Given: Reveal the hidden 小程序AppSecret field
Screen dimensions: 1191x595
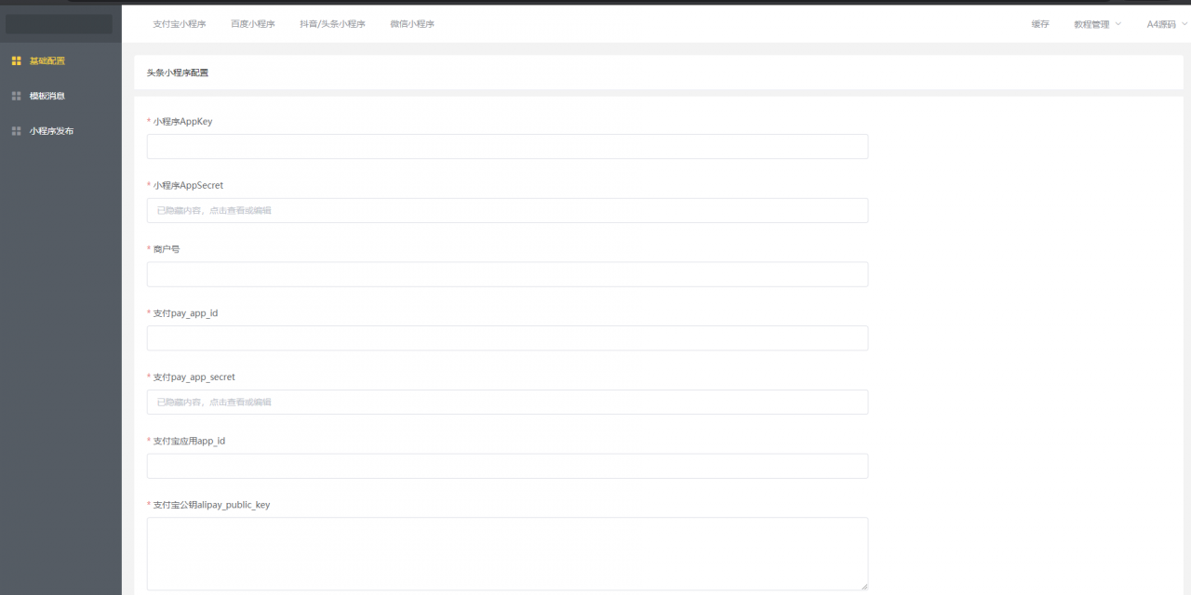Looking at the screenshot, I should click(x=507, y=210).
